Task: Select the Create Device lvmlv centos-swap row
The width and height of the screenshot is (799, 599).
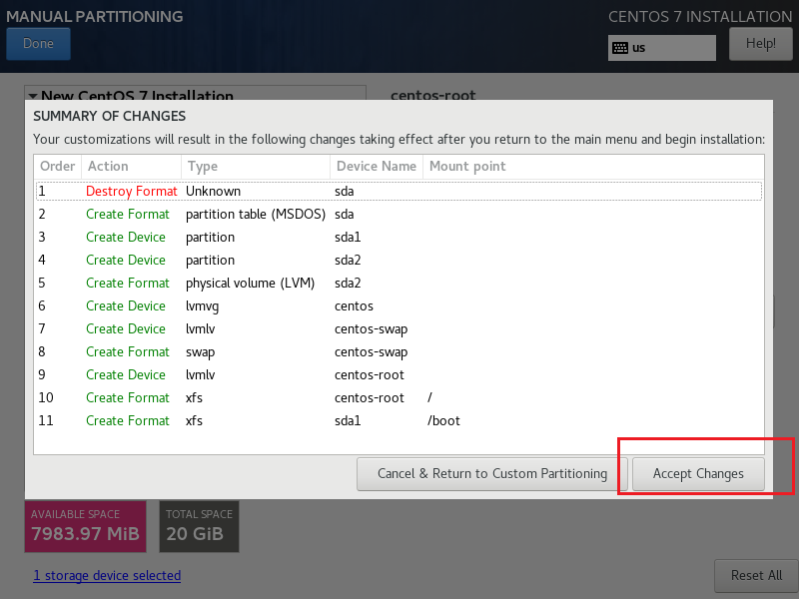Action: coord(399,328)
